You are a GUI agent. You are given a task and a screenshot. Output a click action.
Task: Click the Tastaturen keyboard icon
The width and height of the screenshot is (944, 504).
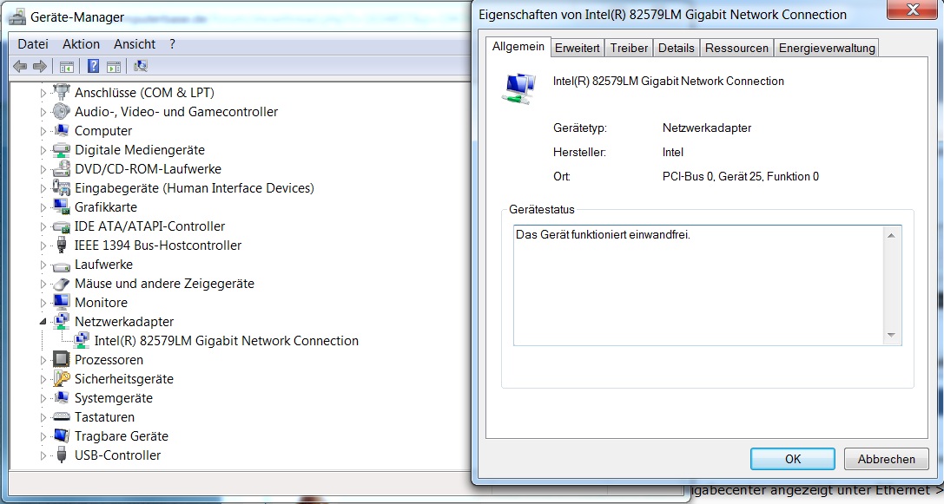(61, 416)
